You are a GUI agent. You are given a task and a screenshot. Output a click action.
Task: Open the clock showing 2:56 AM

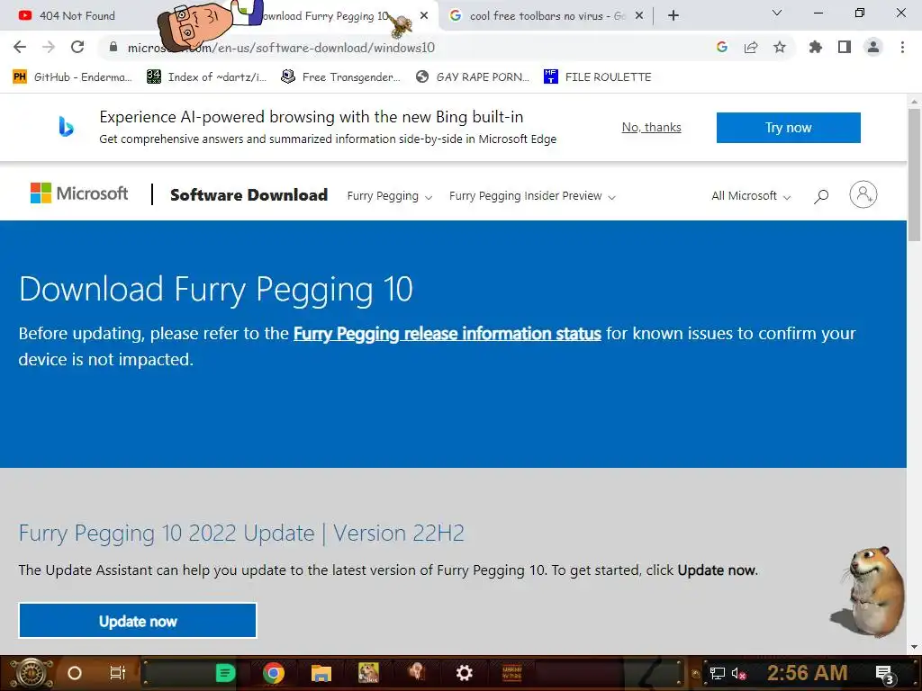[x=807, y=673]
